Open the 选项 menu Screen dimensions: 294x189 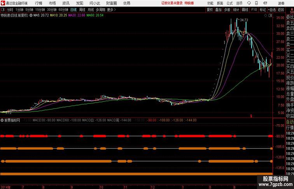[x=239, y=3]
